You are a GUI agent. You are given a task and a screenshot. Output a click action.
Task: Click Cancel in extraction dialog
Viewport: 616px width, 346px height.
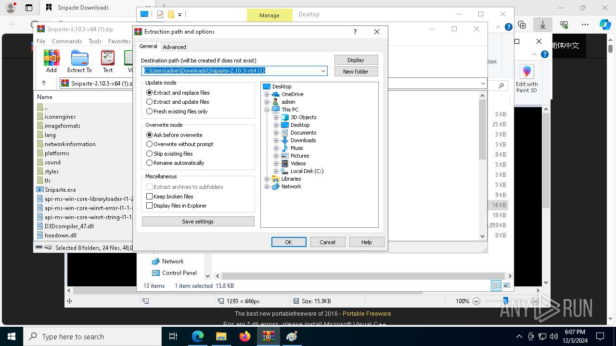pos(328,242)
